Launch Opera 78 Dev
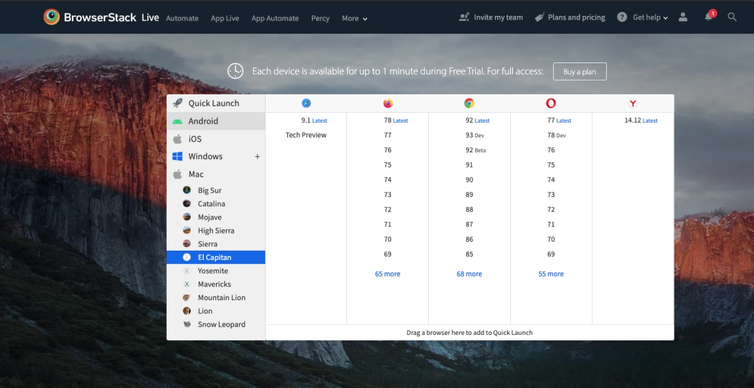754x388 pixels. pos(556,135)
